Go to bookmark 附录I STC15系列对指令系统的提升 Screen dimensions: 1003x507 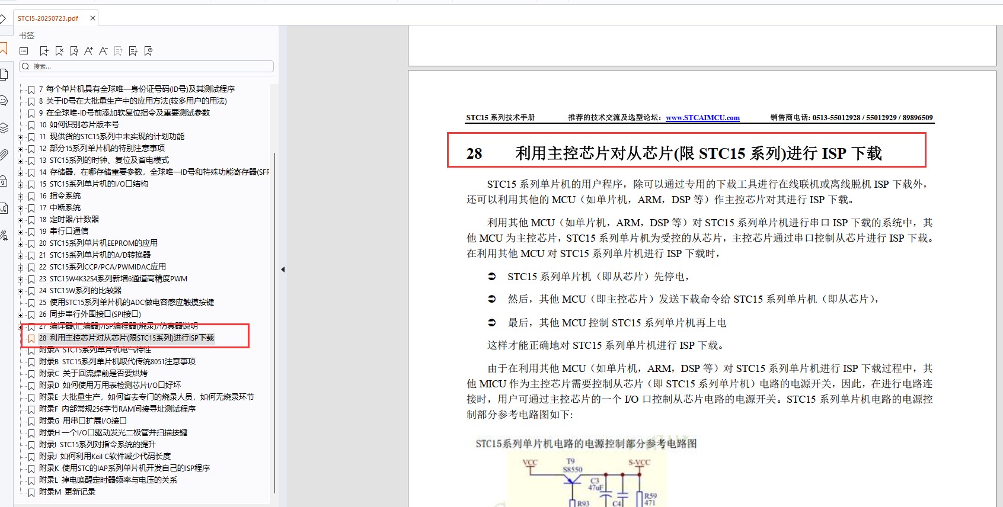(97, 444)
